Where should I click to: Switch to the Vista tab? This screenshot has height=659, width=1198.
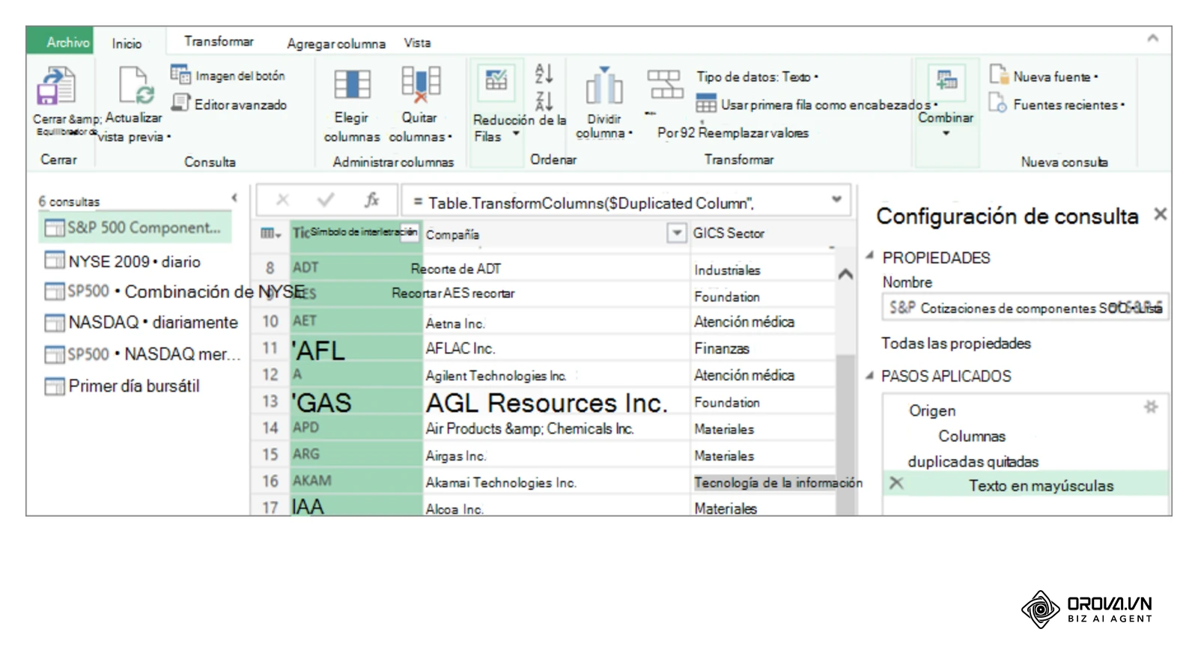(417, 43)
